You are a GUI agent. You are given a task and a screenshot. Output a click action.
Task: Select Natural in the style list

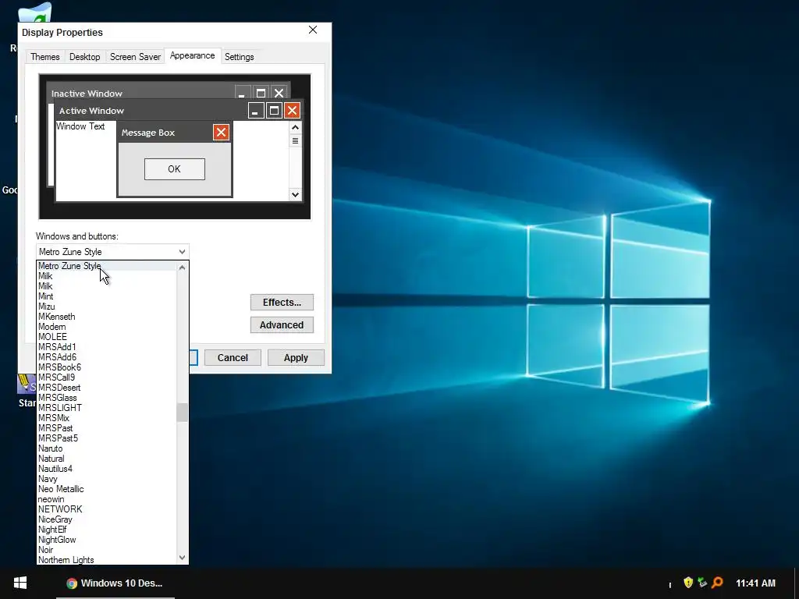pyautogui.click(x=106, y=459)
